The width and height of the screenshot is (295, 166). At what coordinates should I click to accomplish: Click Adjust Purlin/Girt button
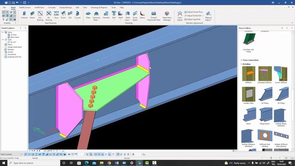(194, 16)
